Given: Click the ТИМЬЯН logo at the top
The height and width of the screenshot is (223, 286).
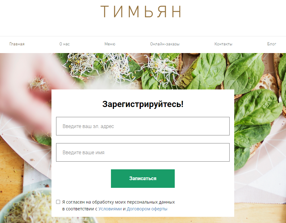Looking at the screenshot, I should click(x=141, y=11).
